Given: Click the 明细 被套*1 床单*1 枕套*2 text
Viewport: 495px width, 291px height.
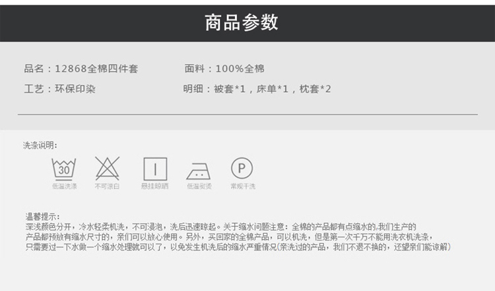Looking at the screenshot, I should tap(257, 89).
